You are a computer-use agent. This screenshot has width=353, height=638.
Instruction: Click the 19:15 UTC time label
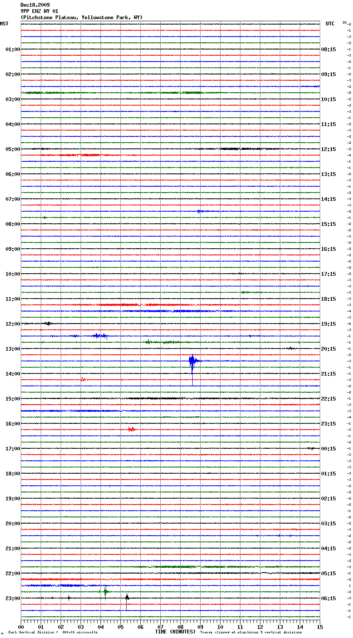(x=328, y=324)
